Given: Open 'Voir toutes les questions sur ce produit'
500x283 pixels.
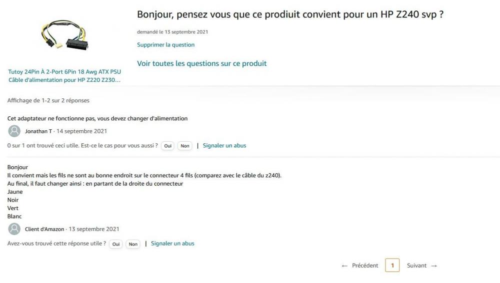Looking at the screenshot, I should (201, 64).
